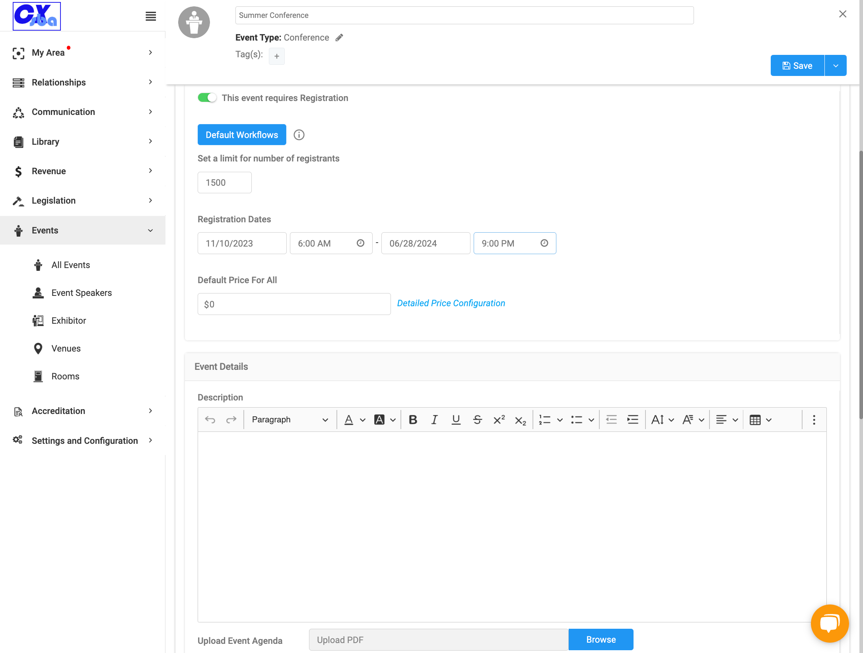Edit event type with pencil icon
The height and width of the screenshot is (653, 863).
tap(339, 38)
